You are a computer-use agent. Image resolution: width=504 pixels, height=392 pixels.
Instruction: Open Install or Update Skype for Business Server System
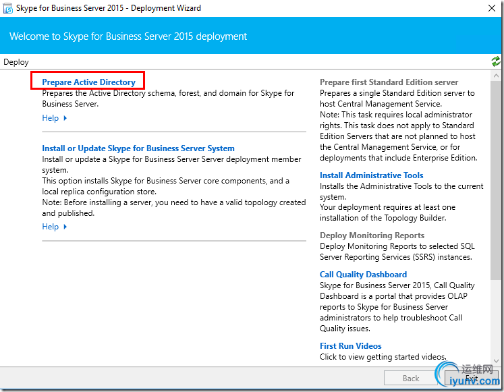138,148
